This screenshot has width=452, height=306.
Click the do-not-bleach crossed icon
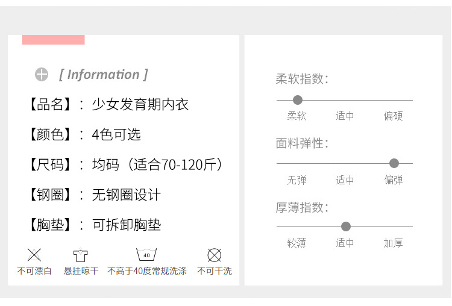point(34,254)
